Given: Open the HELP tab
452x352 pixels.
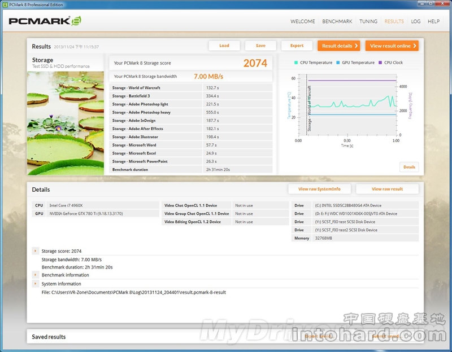Looking at the screenshot, I should 433,21.
